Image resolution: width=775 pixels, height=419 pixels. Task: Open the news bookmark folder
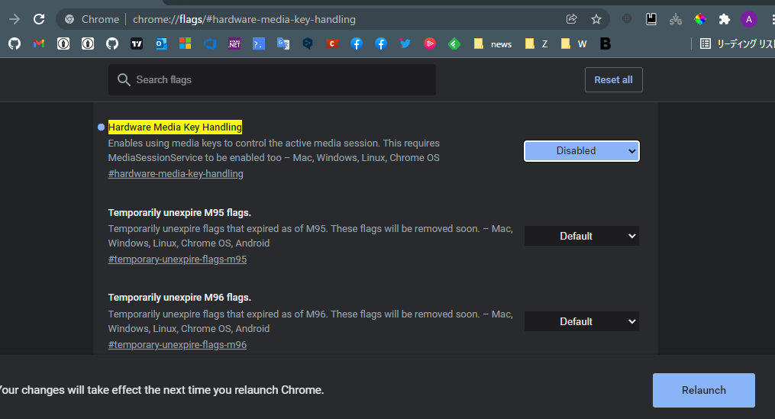point(492,44)
